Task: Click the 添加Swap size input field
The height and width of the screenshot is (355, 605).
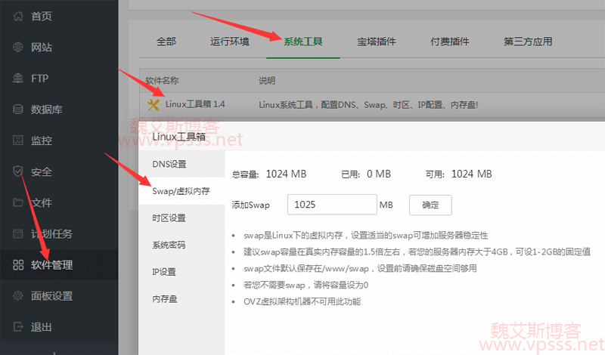Action: coord(332,205)
